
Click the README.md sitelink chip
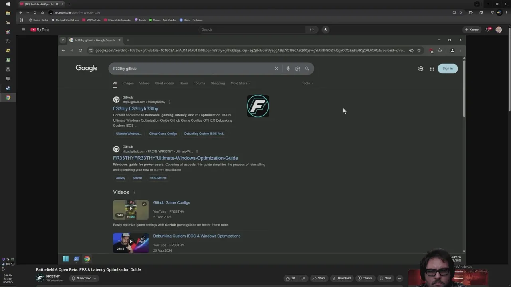pos(158,178)
